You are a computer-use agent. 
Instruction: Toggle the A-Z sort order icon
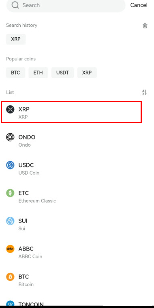point(144,92)
